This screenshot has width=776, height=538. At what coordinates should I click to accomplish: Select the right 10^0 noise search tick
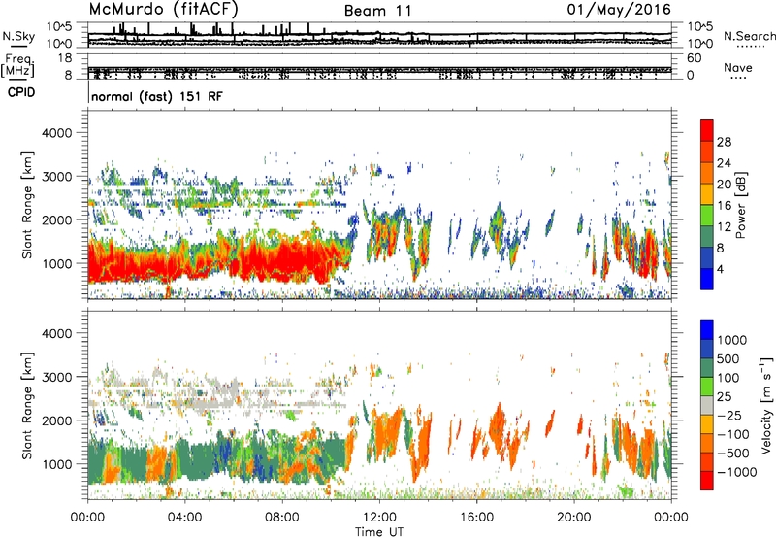pos(700,44)
